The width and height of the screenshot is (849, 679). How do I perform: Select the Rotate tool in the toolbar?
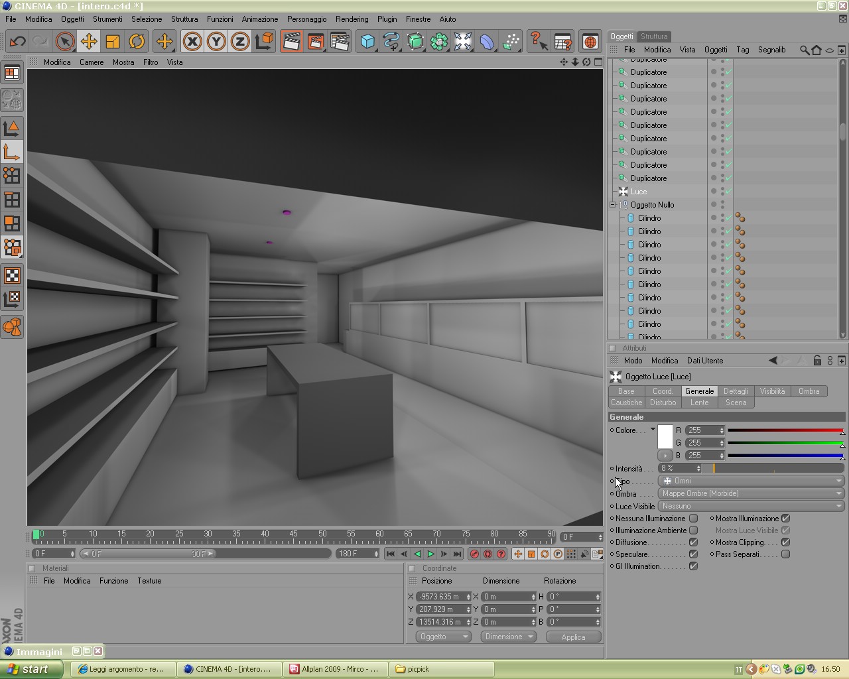[137, 42]
